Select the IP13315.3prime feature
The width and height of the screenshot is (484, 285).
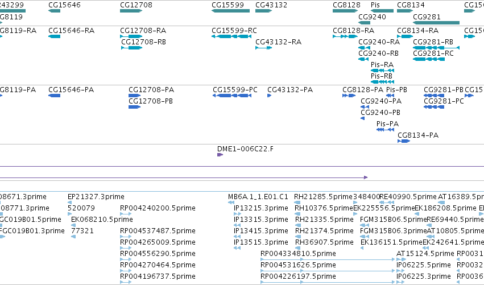pos(237,225)
